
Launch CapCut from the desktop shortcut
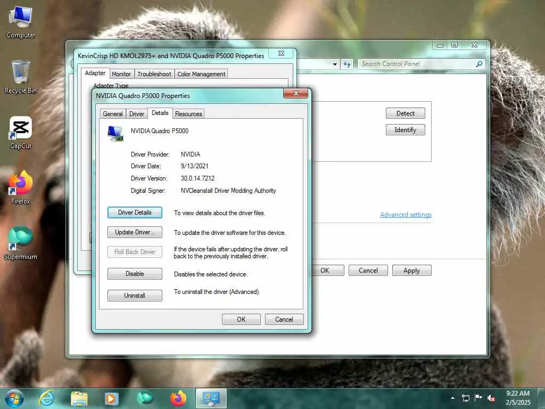[21, 133]
